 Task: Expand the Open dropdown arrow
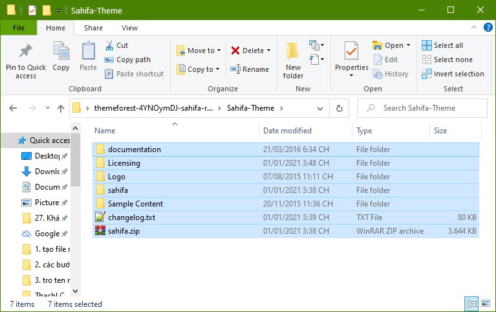[409, 45]
